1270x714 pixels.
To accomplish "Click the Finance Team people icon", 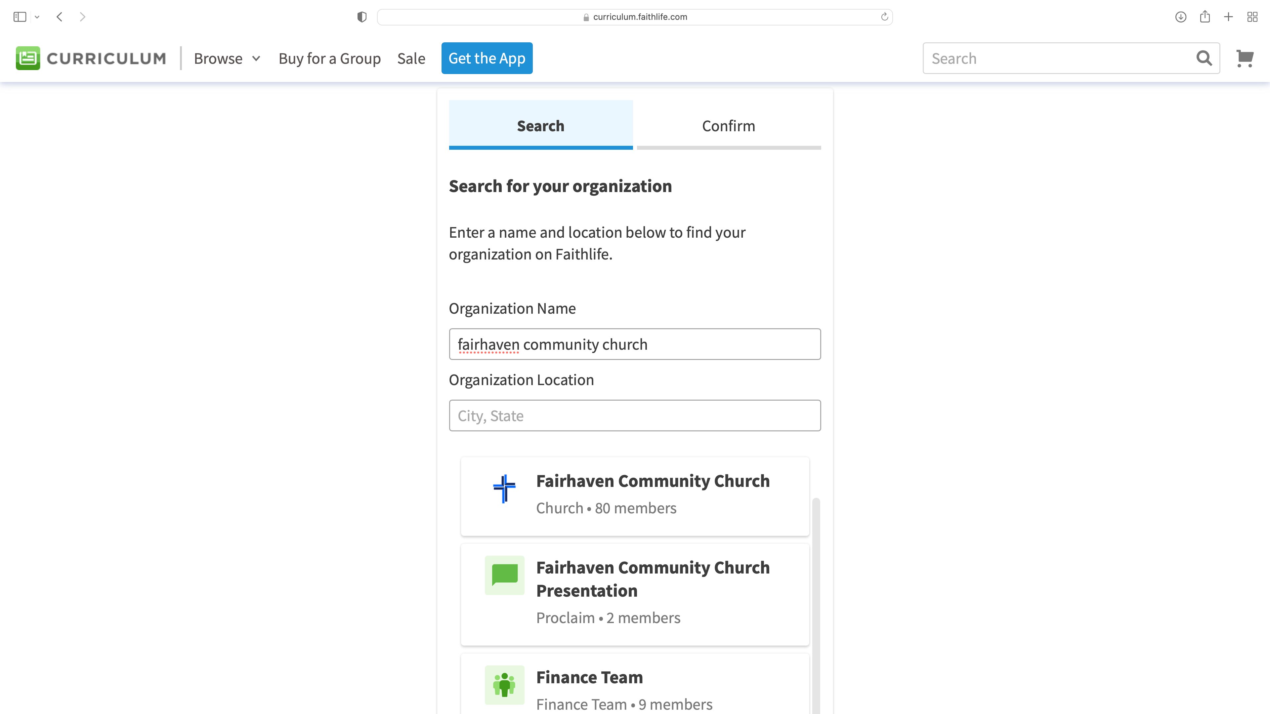I will (504, 685).
